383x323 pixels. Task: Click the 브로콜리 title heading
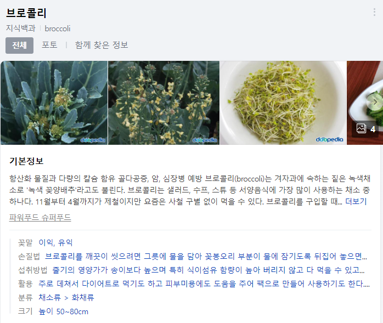click(x=26, y=13)
